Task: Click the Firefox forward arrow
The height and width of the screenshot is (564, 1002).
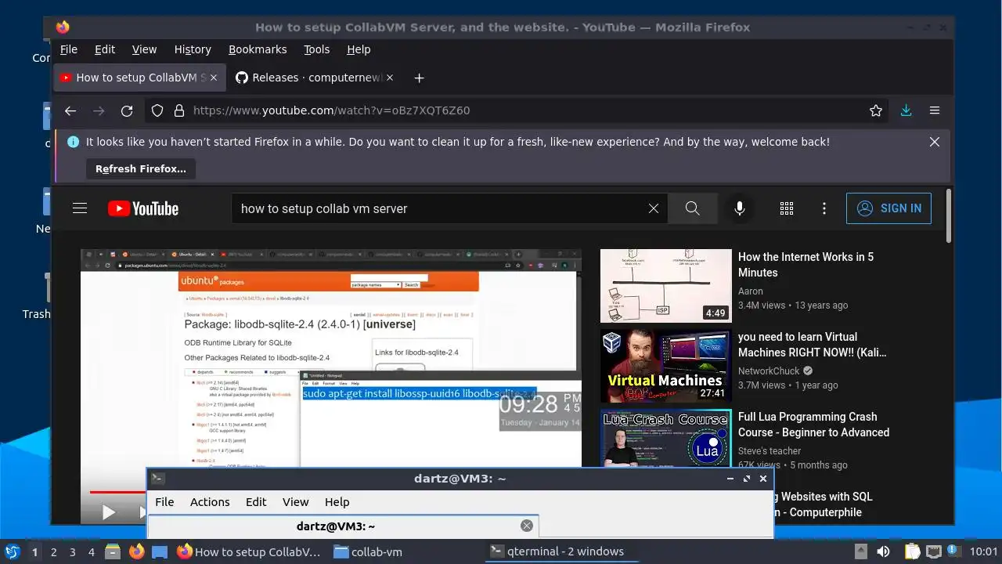Action: coord(99,110)
